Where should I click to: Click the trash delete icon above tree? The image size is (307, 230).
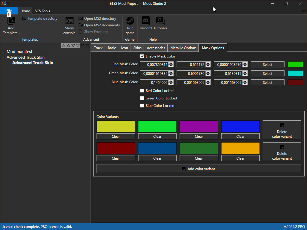tap(88, 46)
